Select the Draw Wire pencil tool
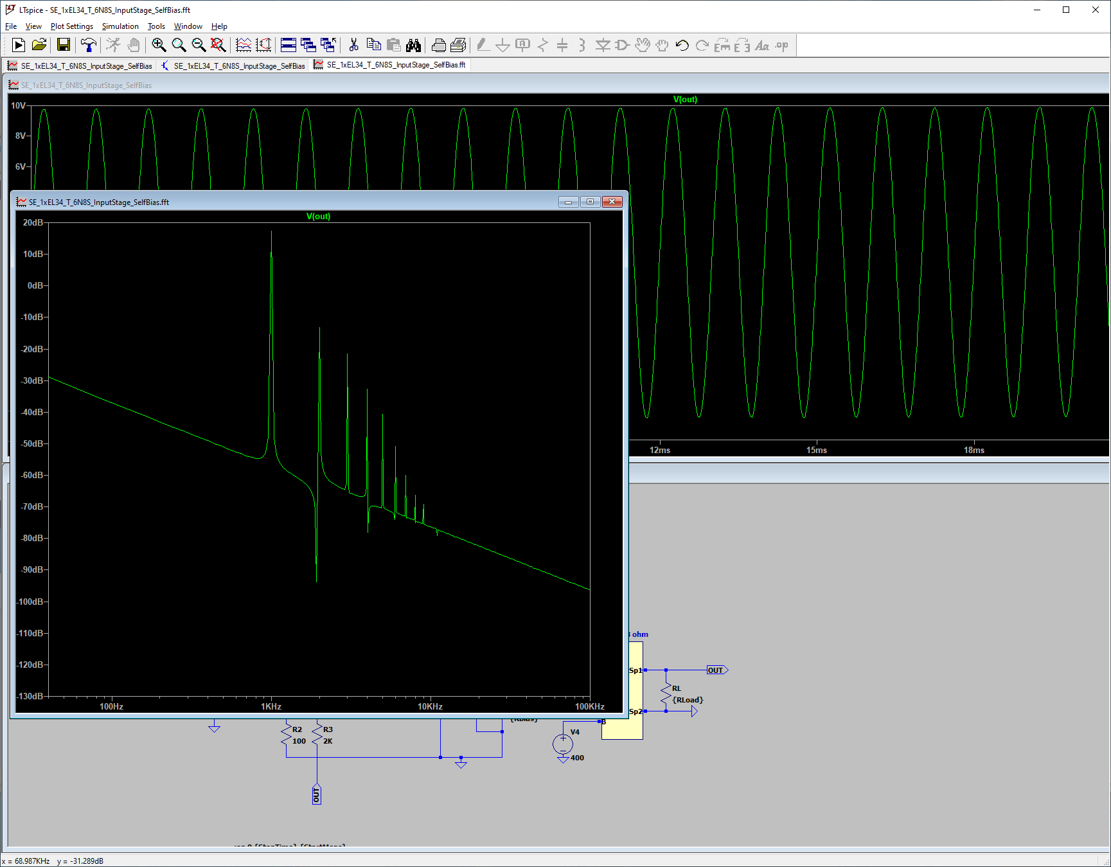This screenshot has width=1111, height=867. pos(483,45)
